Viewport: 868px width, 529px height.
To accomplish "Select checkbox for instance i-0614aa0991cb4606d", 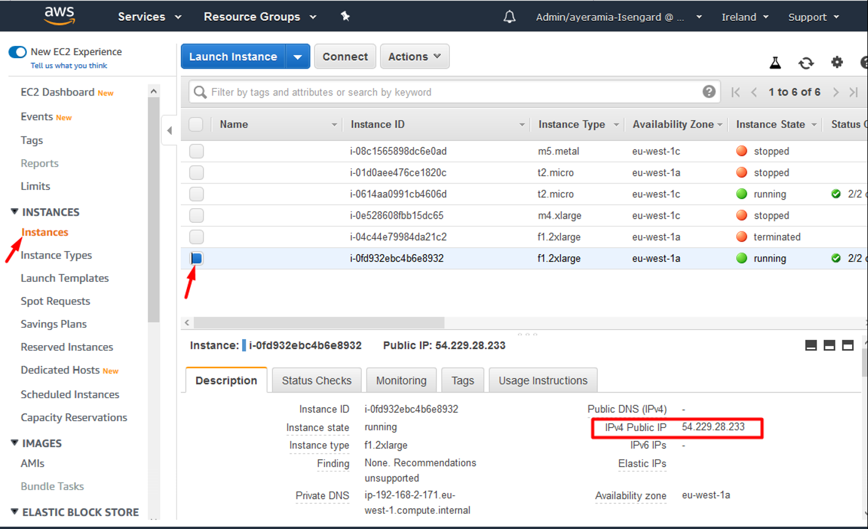I will tap(196, 194).
